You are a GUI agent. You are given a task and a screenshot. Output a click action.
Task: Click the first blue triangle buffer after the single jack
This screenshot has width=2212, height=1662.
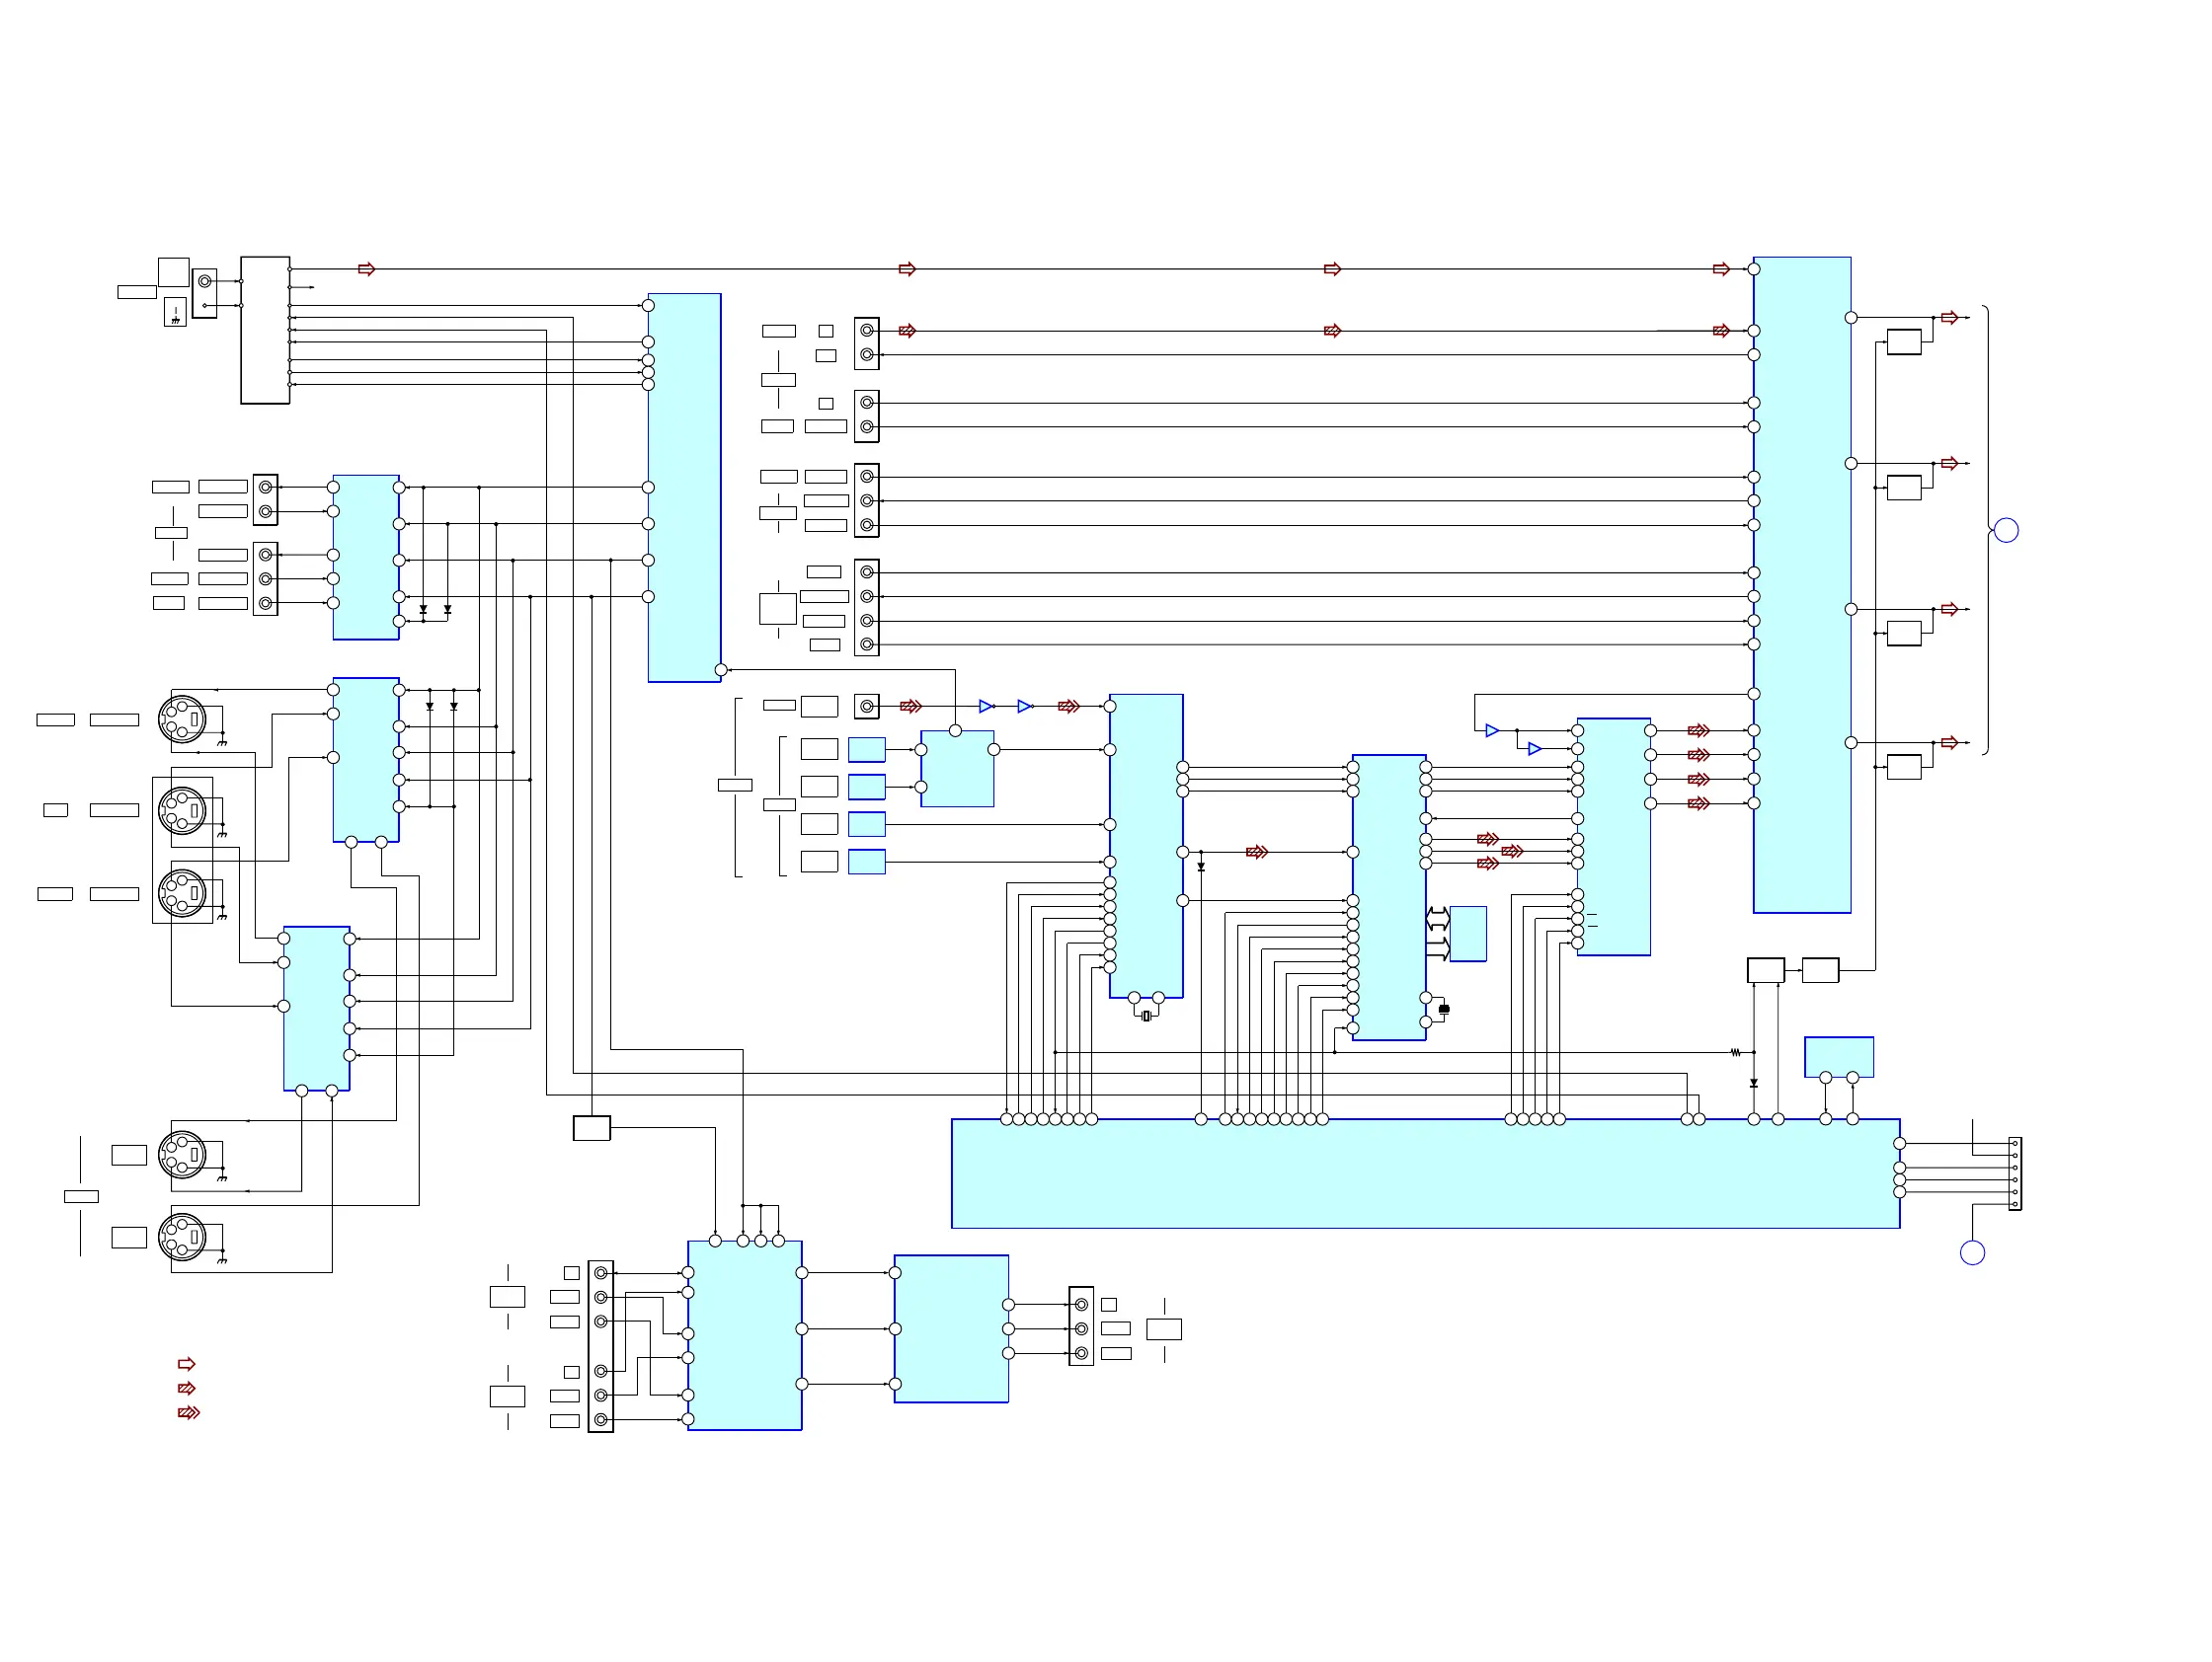pyautogui.click(x=985, y=707)
